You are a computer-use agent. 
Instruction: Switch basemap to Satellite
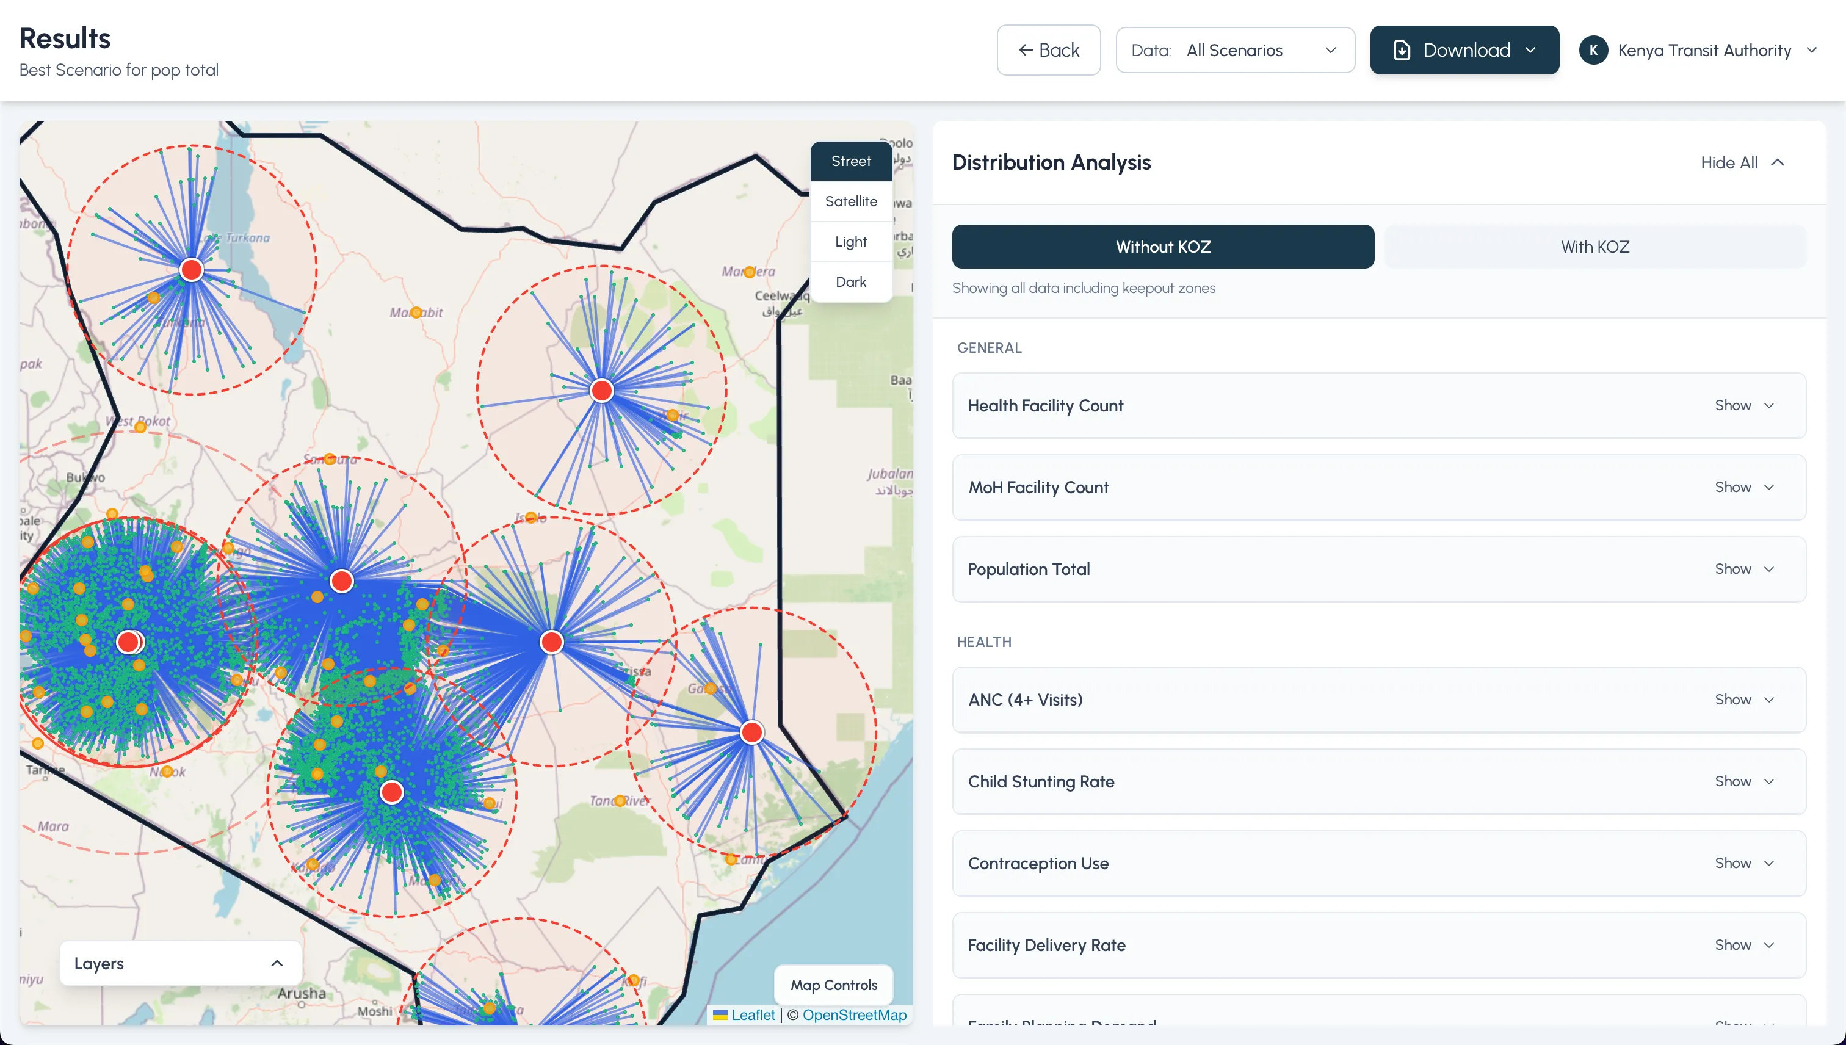(x=850, y=201)
